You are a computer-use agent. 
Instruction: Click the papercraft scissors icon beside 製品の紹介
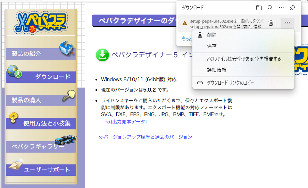(67, 48)
